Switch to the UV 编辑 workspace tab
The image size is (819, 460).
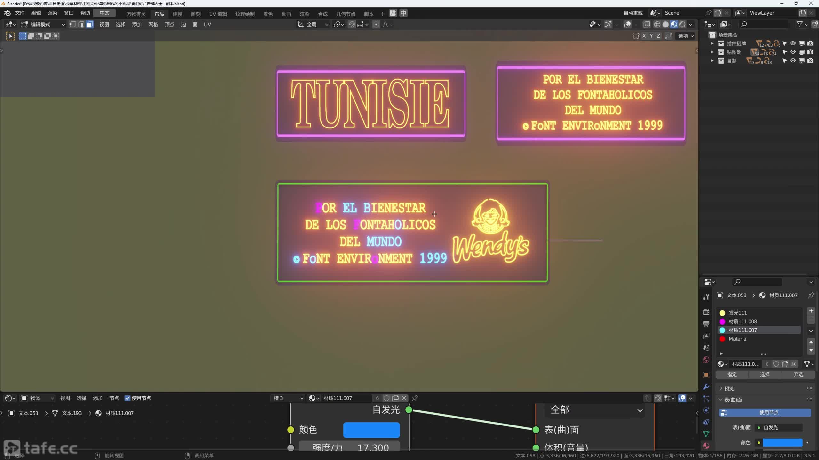(218, 14)
